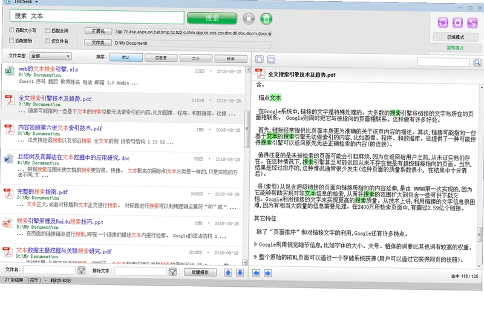This screenshot has width=484, height=328.
Task: Enable 匹配全词 checkbox
Action: pos(48,30)
